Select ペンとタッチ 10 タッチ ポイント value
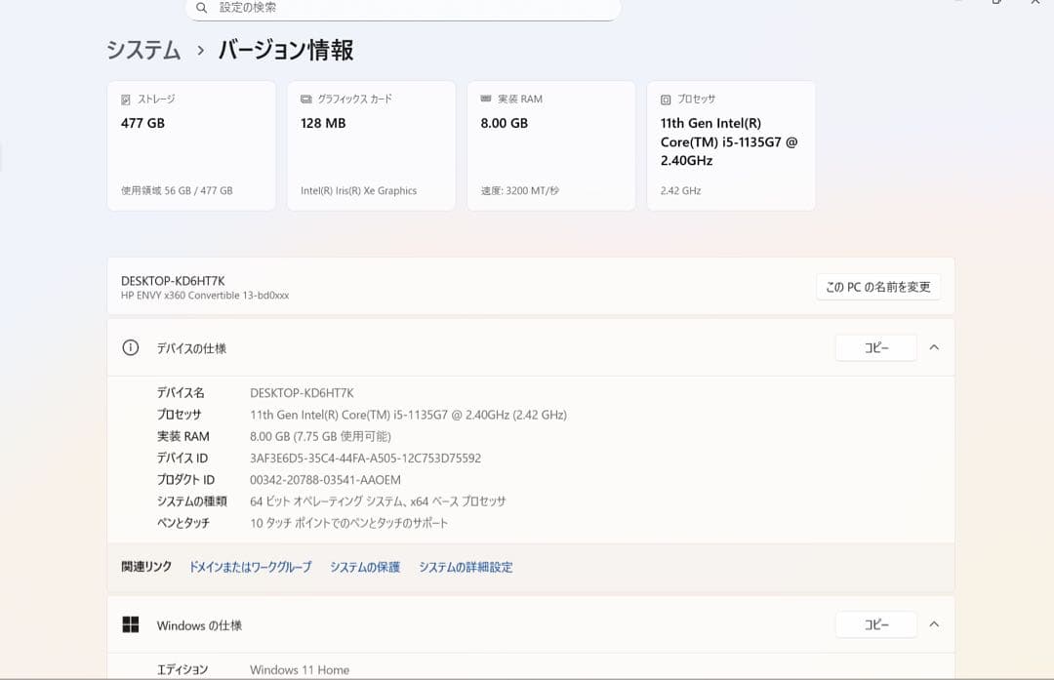Viewport: 1054px width, 680px height. point(348,523)
